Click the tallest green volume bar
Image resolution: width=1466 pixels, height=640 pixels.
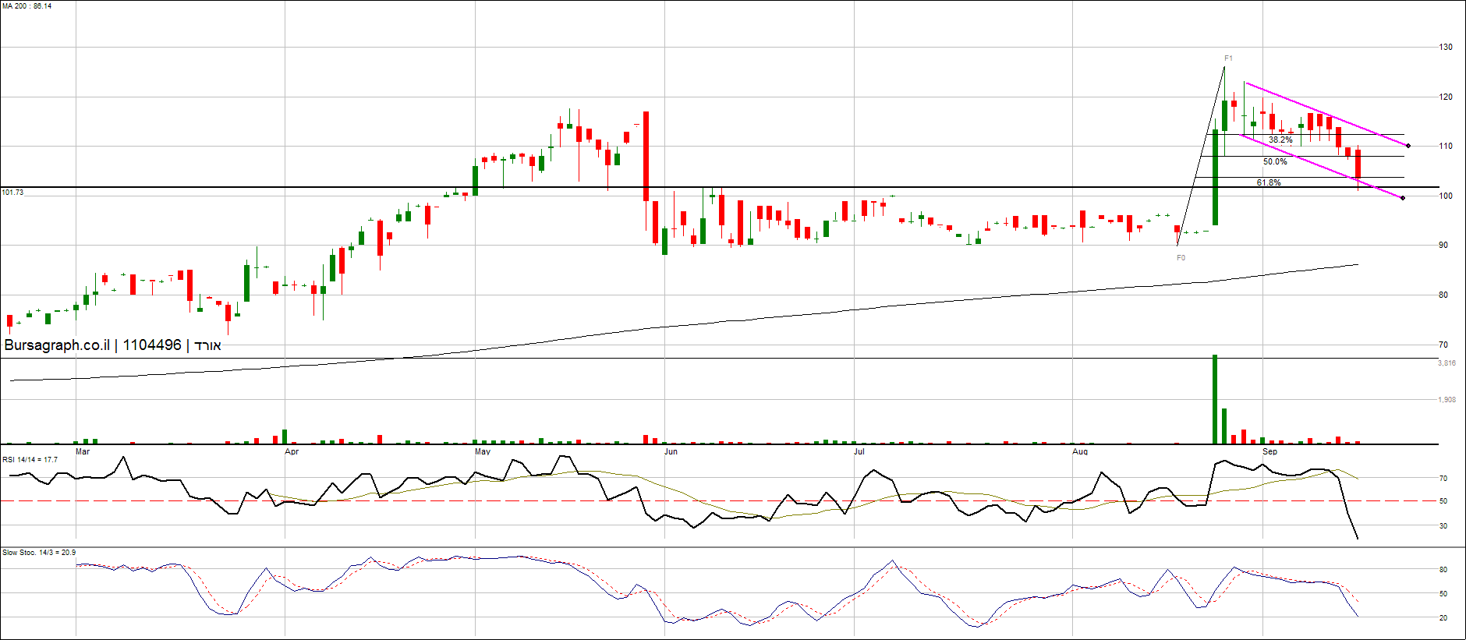(x=1215, y=399)
